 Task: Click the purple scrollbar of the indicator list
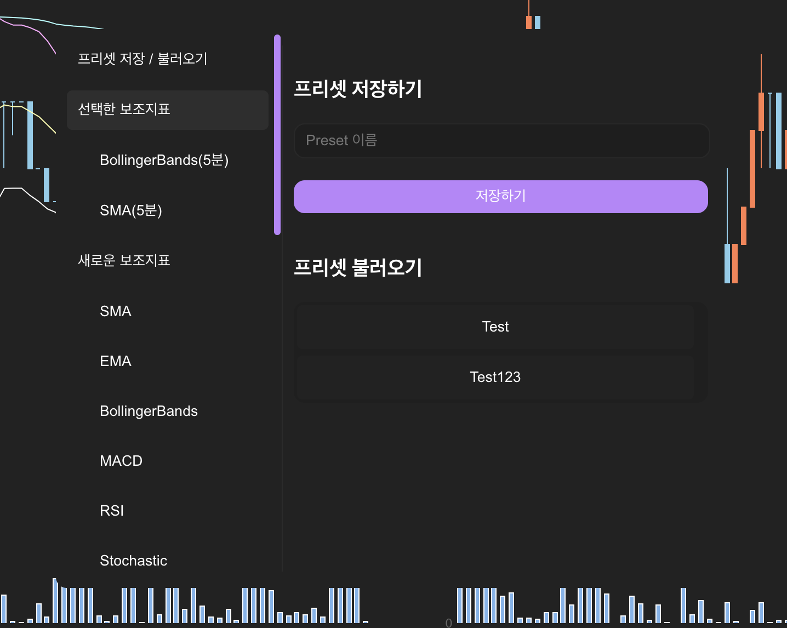[277, 135]
